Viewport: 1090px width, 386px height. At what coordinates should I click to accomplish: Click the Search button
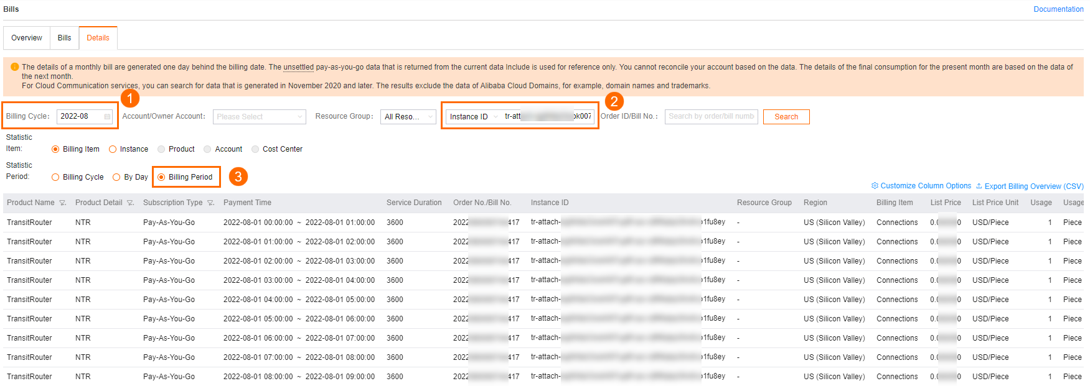point(786,117)
